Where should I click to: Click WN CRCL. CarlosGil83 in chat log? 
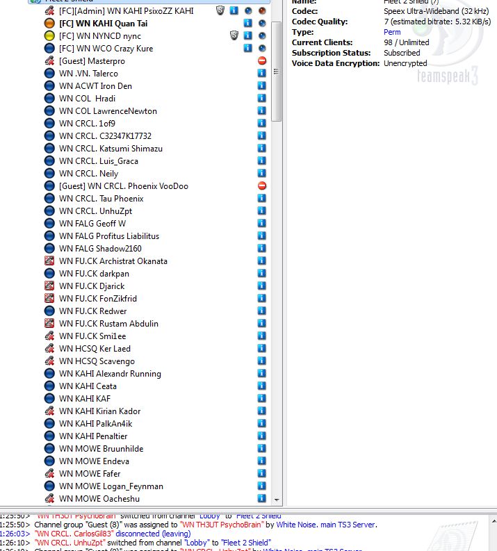[74, 534]
